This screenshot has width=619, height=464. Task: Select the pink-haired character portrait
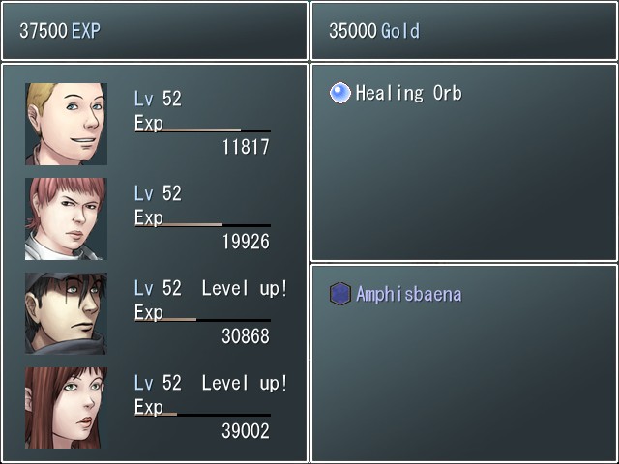coord(66,218)
